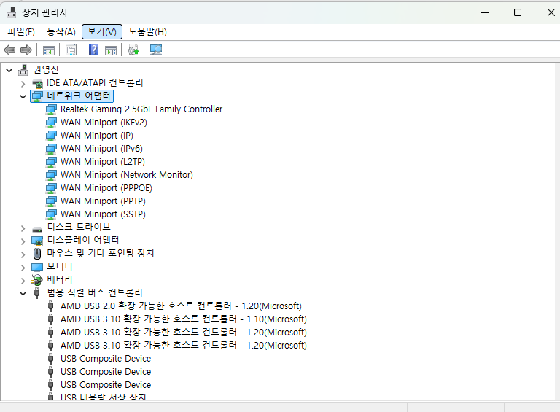This screenshot has width=560, height=412.
Task: Click the blue question mark Help icon
Action: coord(93,50)
